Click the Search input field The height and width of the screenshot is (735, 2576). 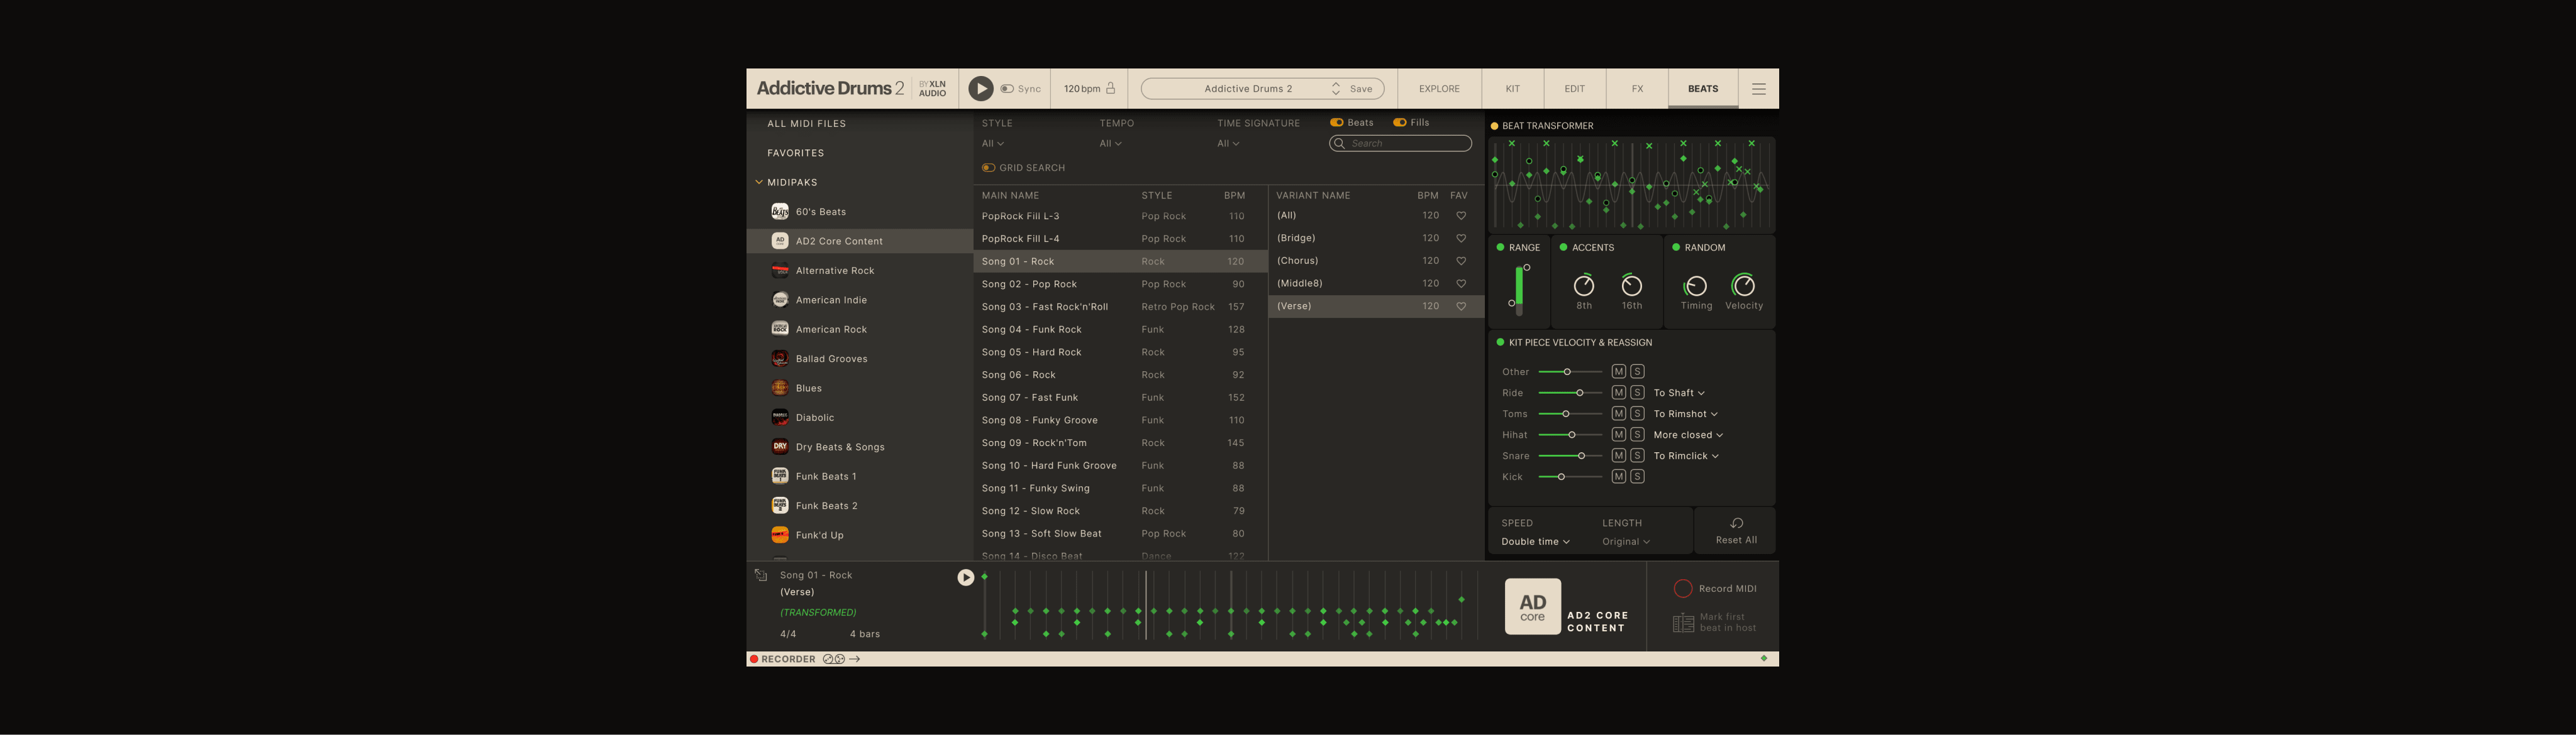1400,144
